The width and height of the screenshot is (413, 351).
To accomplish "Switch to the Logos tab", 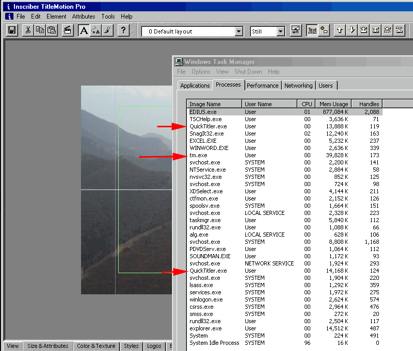I will pos(154,346).
